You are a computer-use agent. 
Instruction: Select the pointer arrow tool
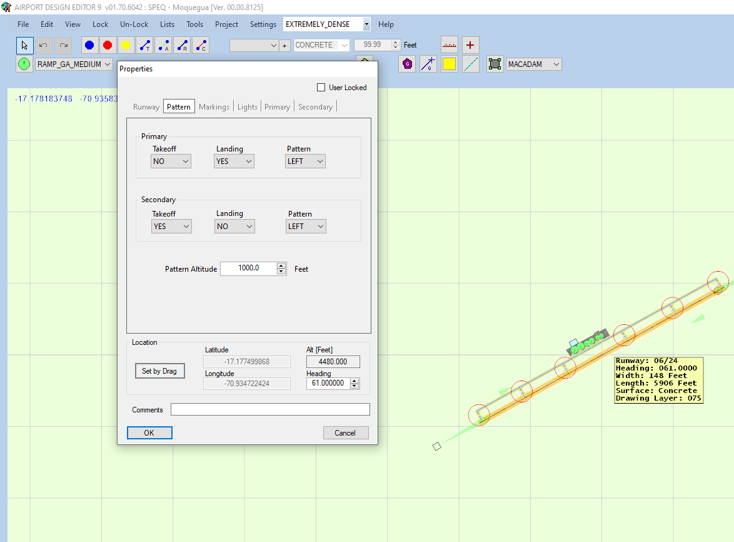[25, 46]
